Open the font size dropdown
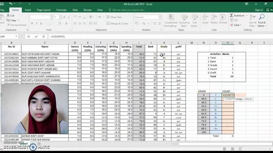Viewport: 273px width, 153px height. tap(60, 17)
